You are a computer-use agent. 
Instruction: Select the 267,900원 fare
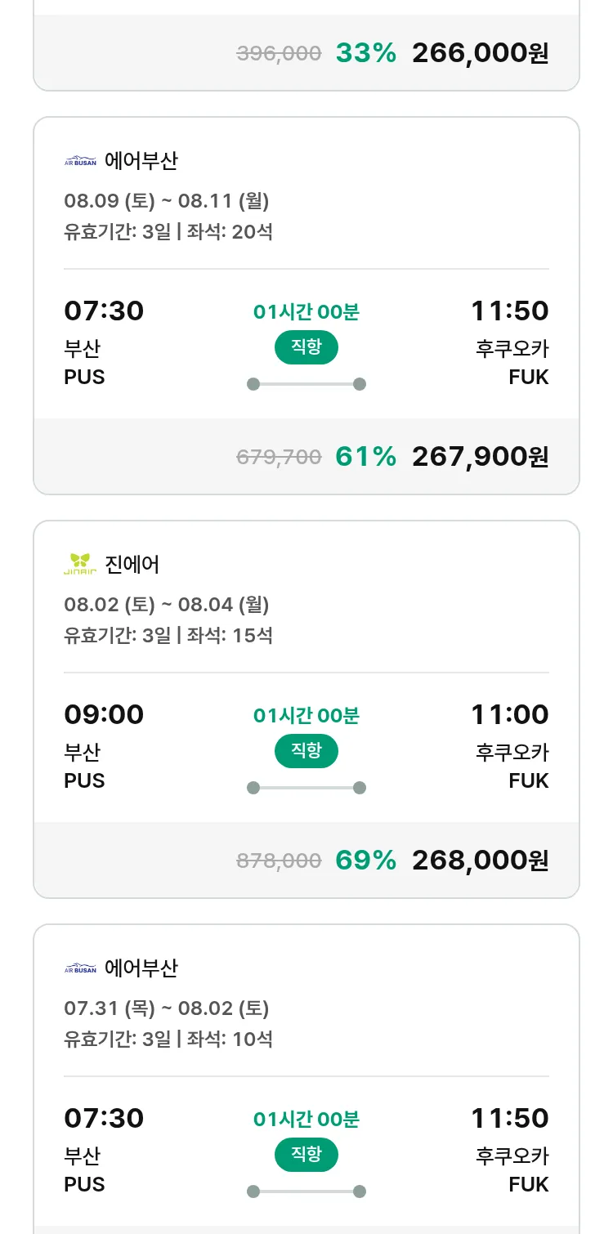[x=480, y=457]
